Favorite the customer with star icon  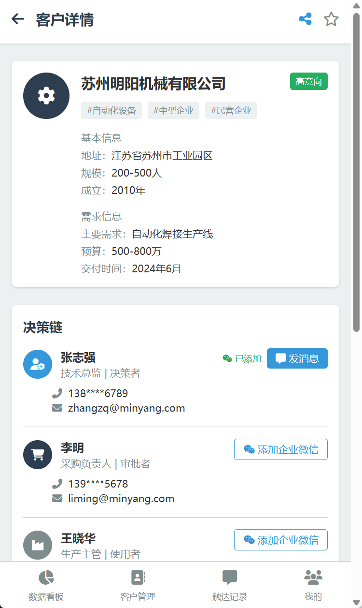click(x=331, y=19)
